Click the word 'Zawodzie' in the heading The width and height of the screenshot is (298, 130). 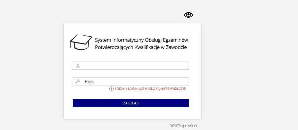click(x=177, y=47)
